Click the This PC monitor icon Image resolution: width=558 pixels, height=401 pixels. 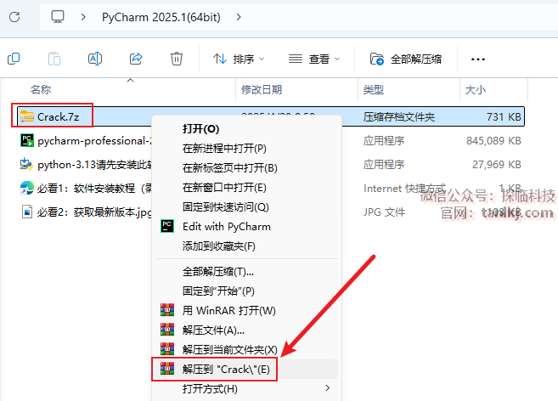pyautogui.click(x=58, y=17)
